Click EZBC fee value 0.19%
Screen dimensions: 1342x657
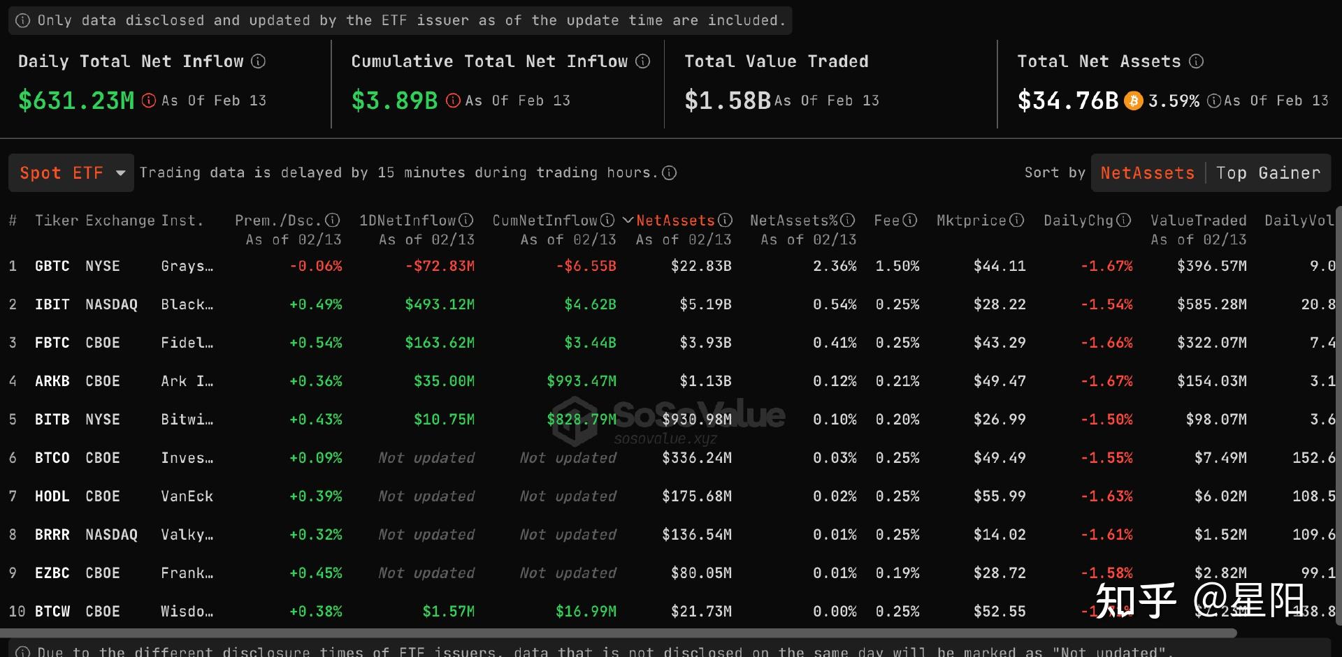coord(897,573)
